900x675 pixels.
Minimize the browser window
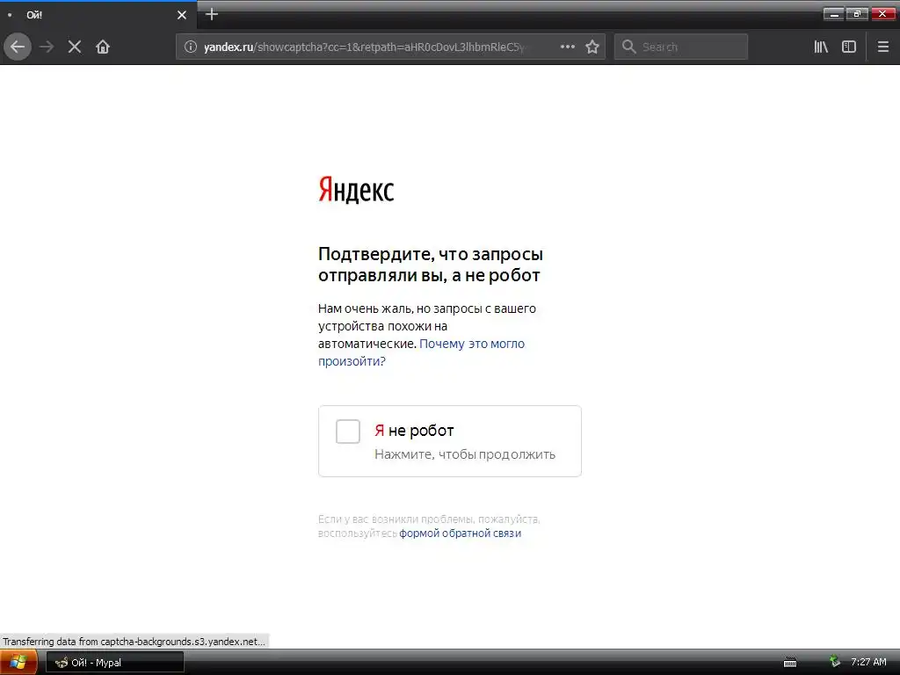pos(833,14)
